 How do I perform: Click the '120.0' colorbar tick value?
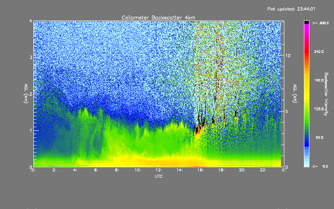(319, 109)
